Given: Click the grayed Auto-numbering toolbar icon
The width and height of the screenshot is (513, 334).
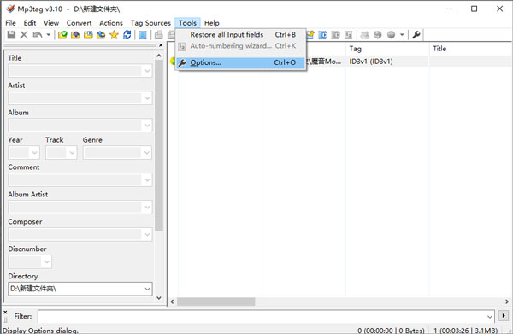Looking at the screenshot, I should tap(349, 35).
